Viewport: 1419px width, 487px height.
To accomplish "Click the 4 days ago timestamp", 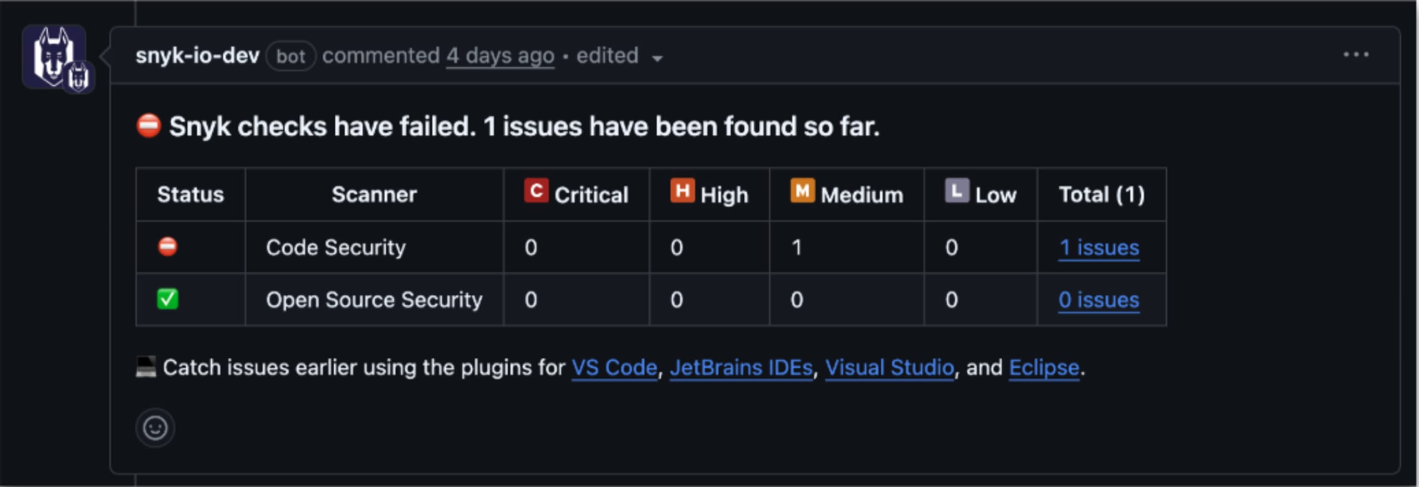I will (501, 56).
